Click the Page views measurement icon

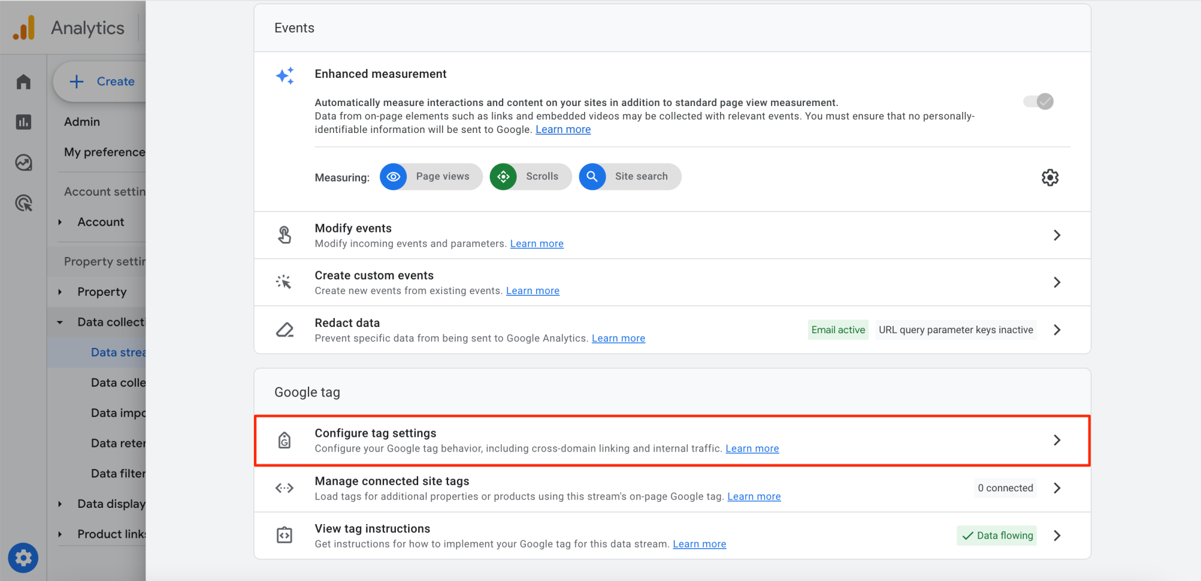click(393, 176)
